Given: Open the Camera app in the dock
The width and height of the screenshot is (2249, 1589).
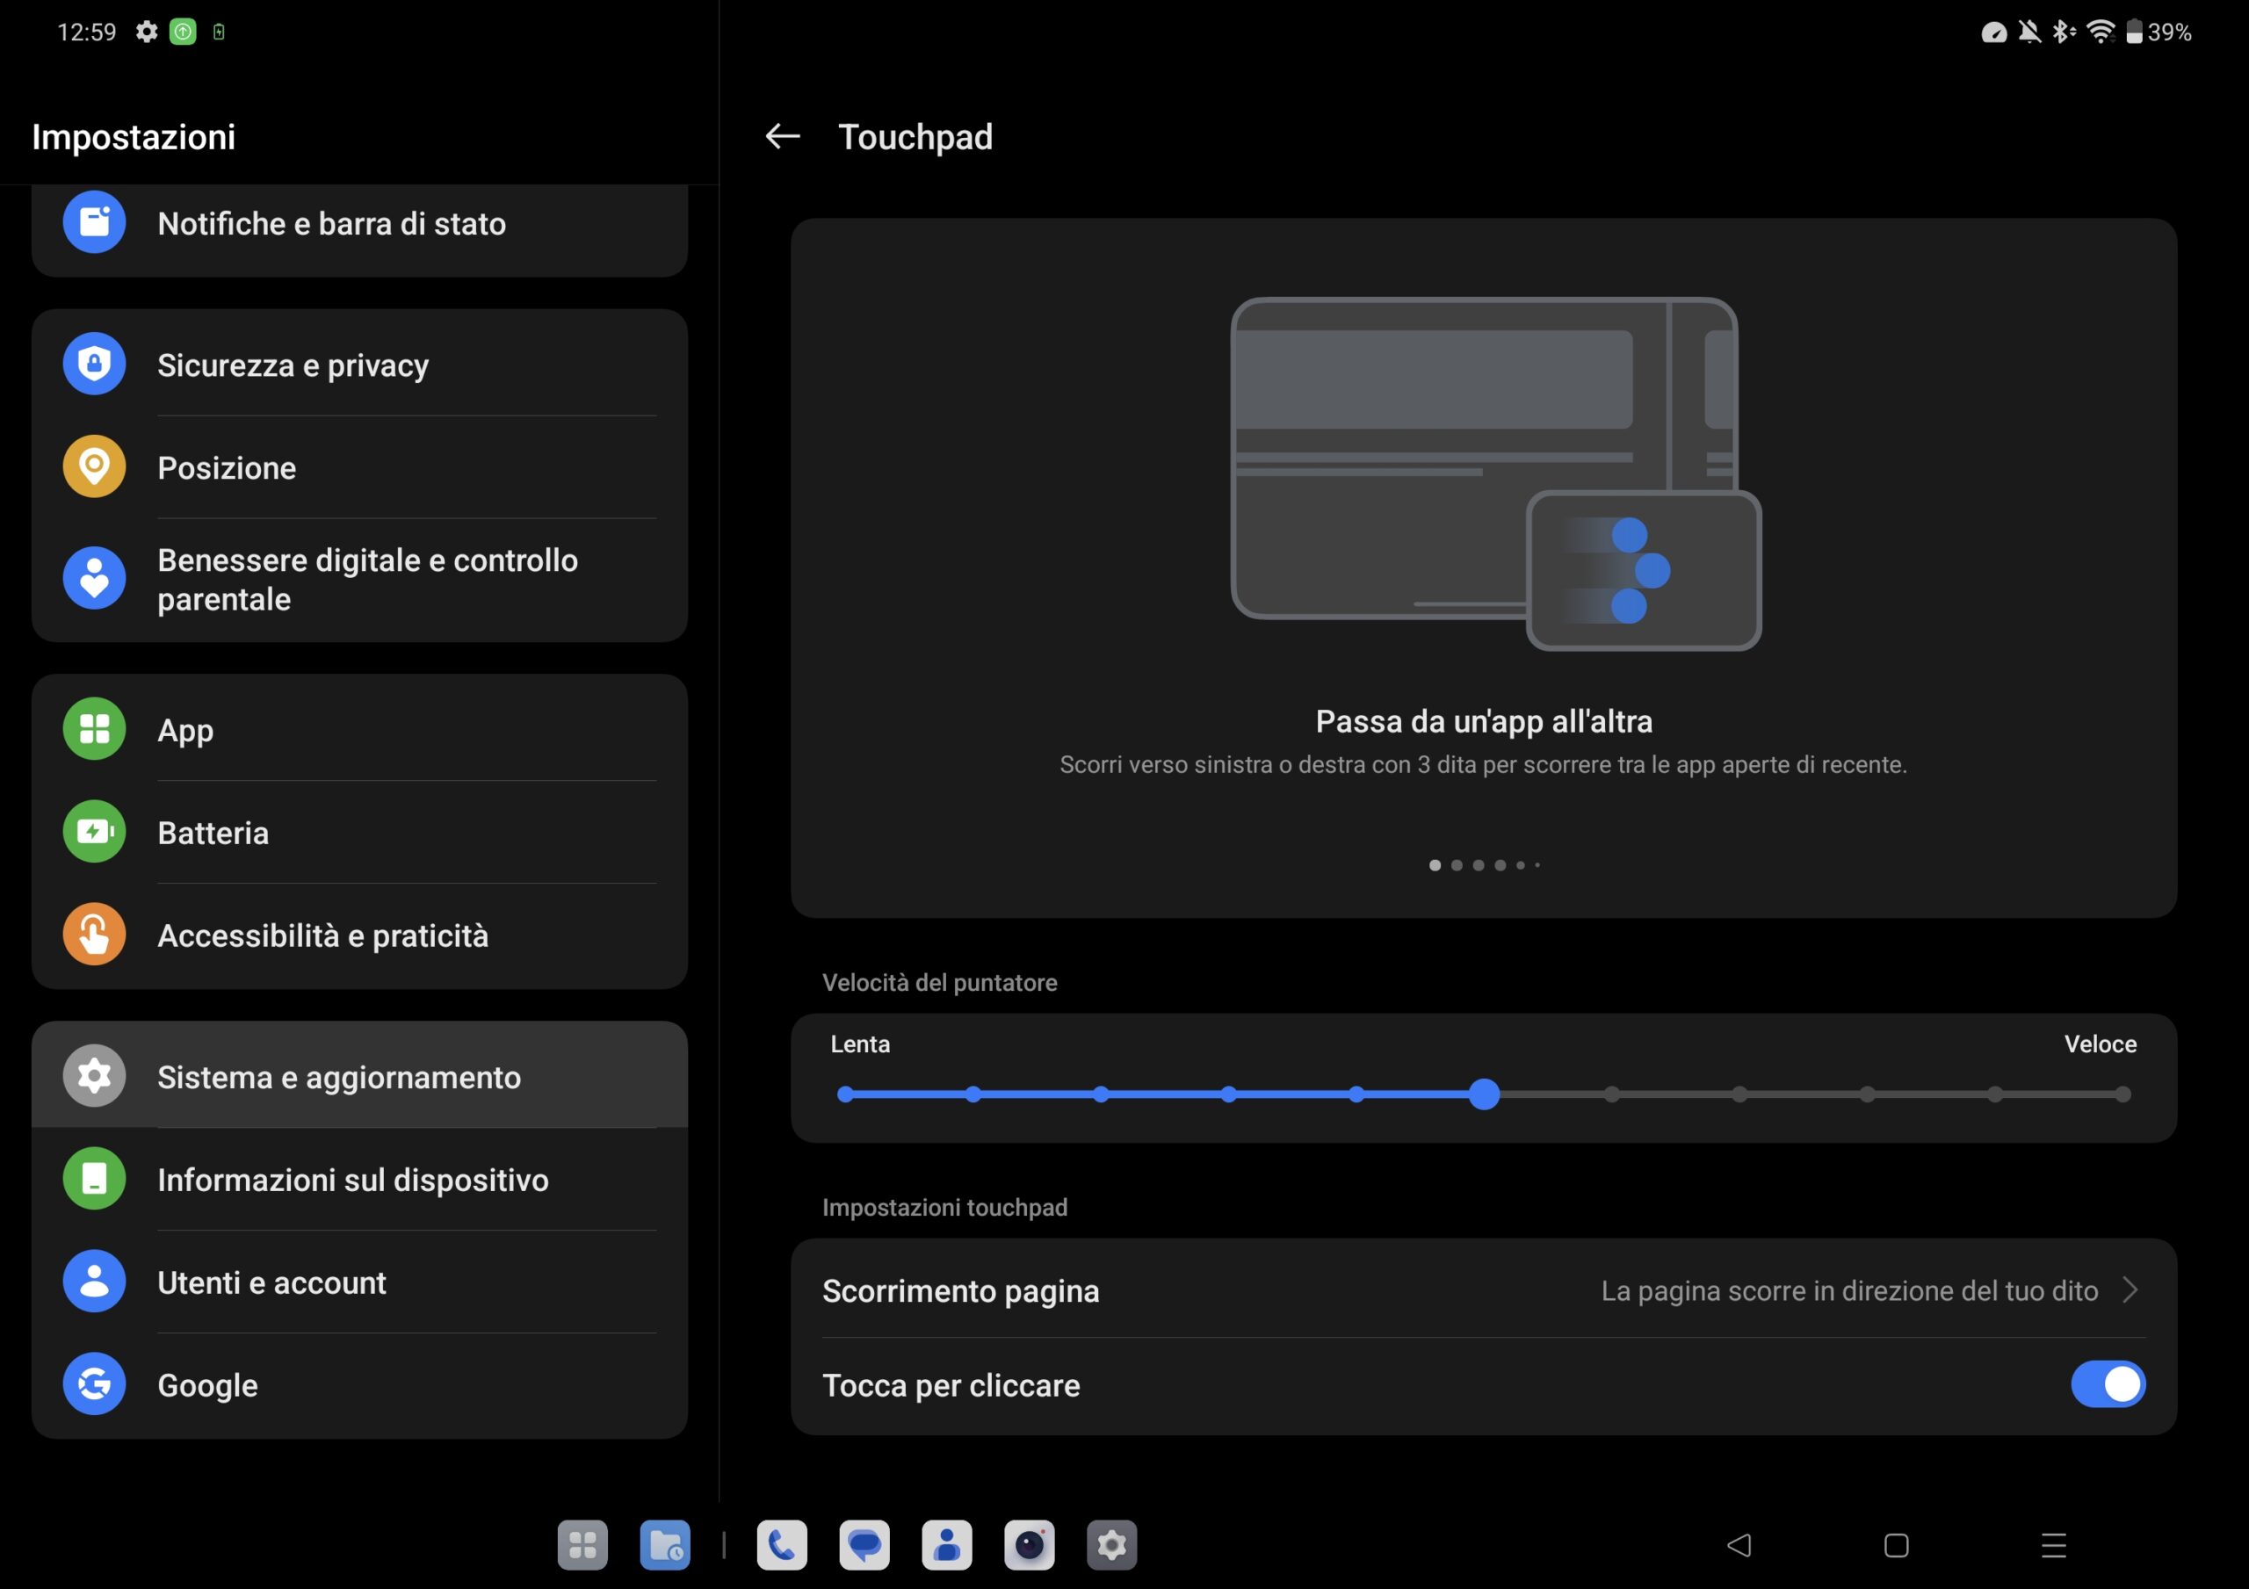Looking at the screenshot, I should click(x=1029, y=1545).
